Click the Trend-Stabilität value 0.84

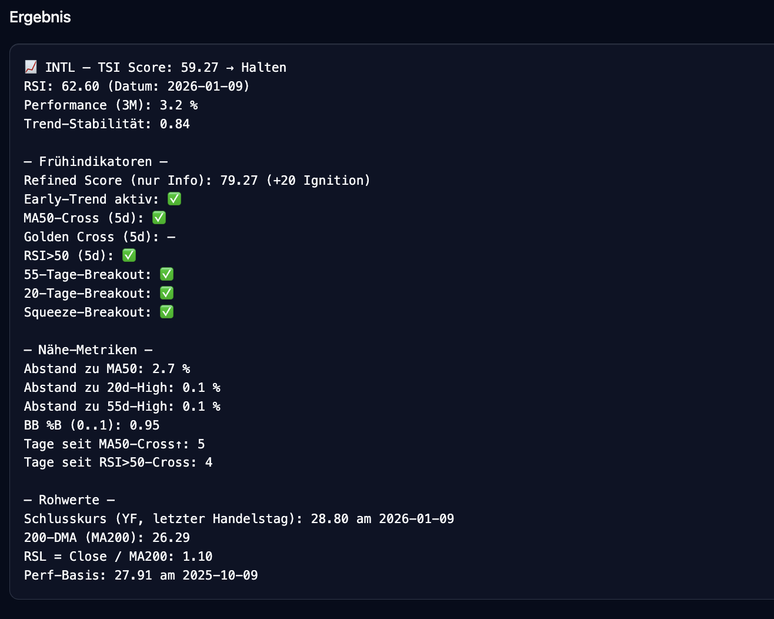(175, 124)
